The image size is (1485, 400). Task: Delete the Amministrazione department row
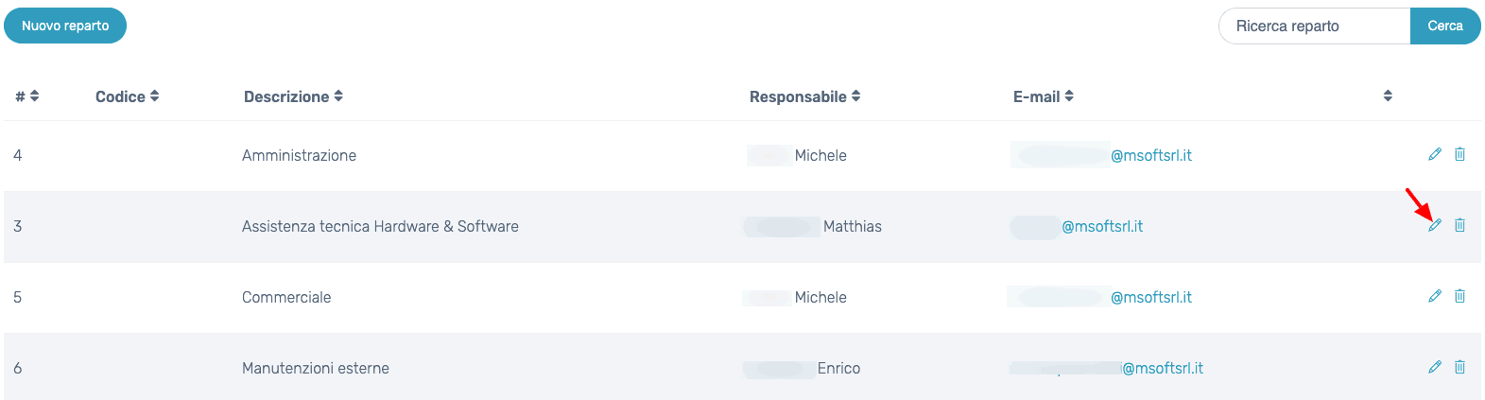click(x=1459, y=154)
